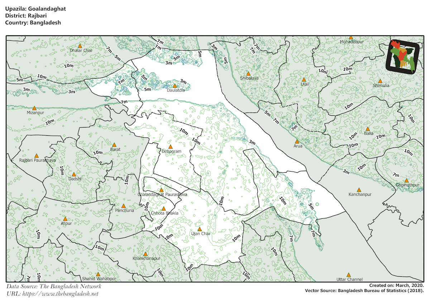Click the Shibalaya triangle marker
The image size is (430, 303).
248,74
